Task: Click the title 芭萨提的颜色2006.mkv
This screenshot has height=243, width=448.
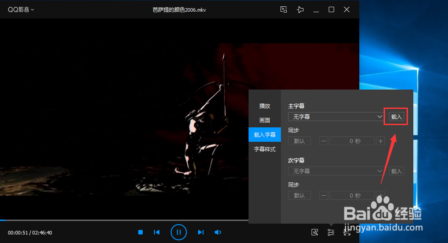Action: (x=179, y=10)
